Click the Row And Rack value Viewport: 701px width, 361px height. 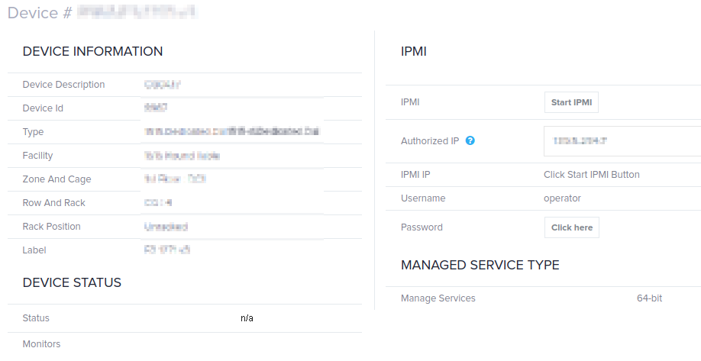[158, 203]
